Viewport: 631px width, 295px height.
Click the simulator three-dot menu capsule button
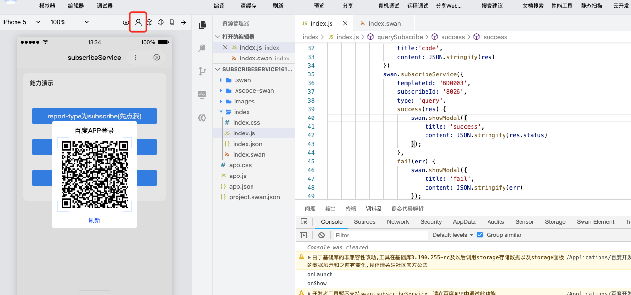coord(136,58)
